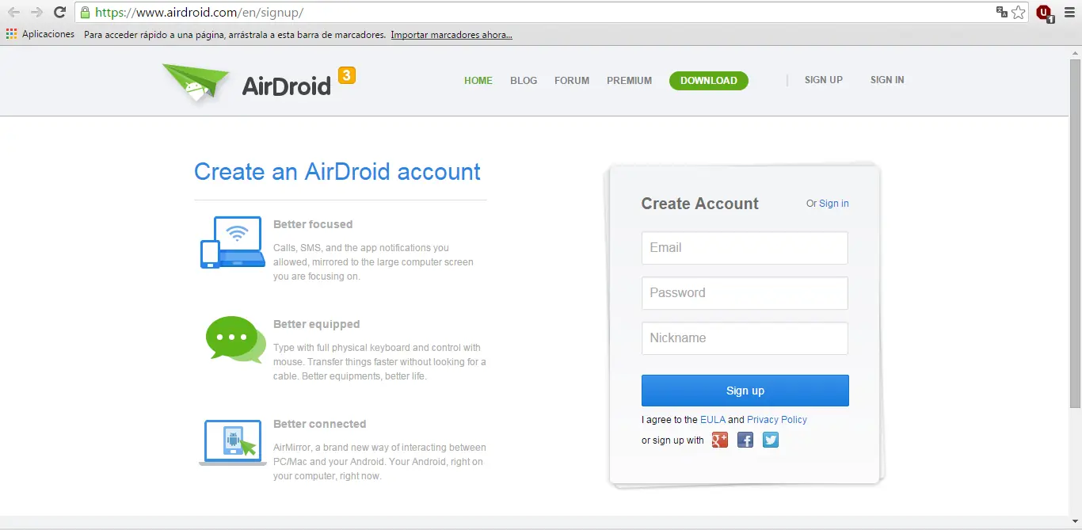Open the HOME nav item
This screenshot has width=1082, height=530.
pos(478,81)
